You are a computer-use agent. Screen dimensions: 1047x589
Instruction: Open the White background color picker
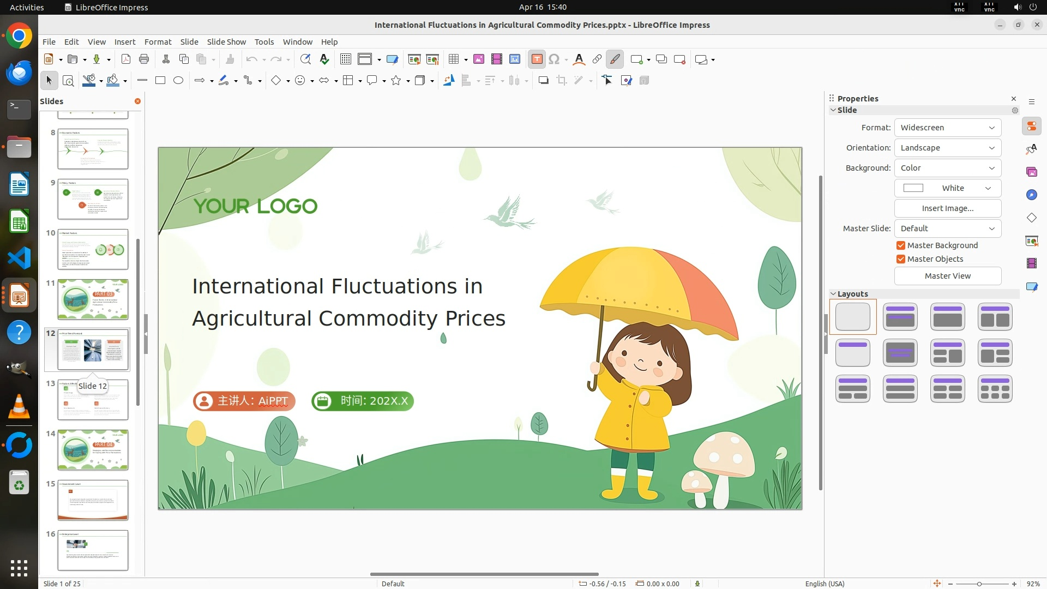tap(947, 188)
